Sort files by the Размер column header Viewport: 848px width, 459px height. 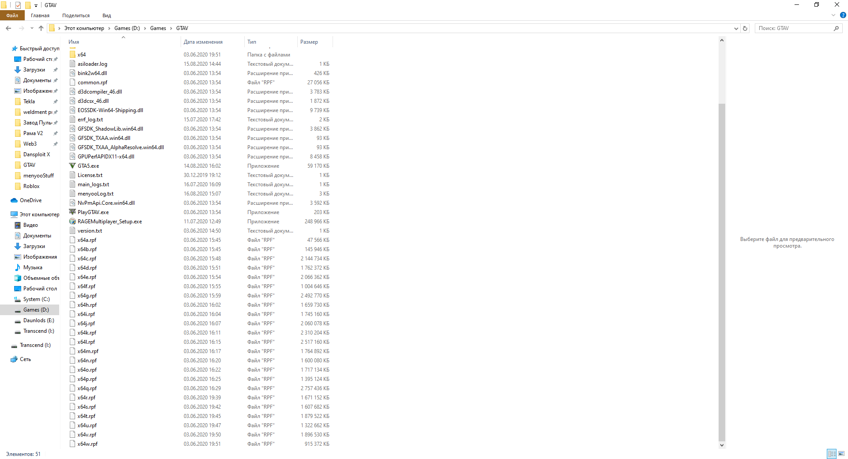[x=315, y=42]
